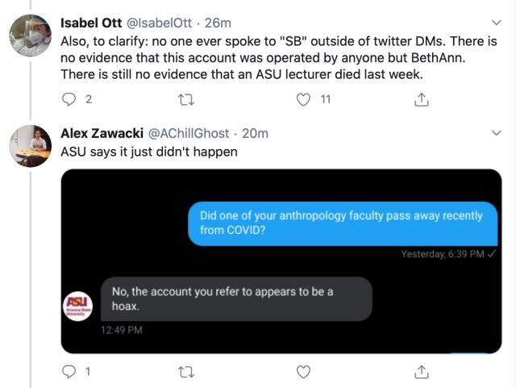The width and height of the screenshot is (516, 388).
Task: Like Isabel Ott's tweet
Action: (x=304, y=100)
